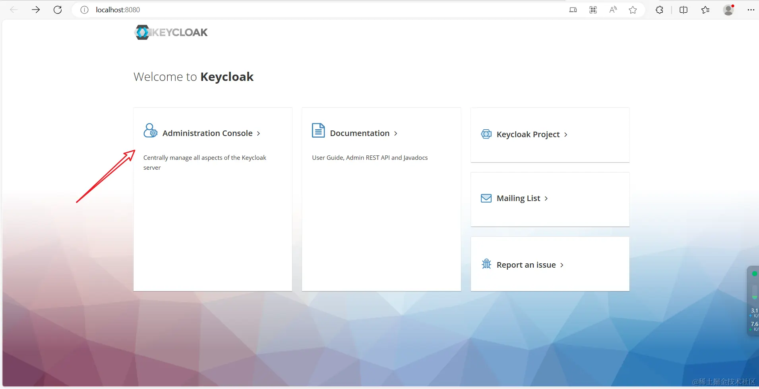The width and height of the screenshot is (759, 389).
Task: Toggle the split screen icon
Action: pyautogui.click(x=683, y=10)
